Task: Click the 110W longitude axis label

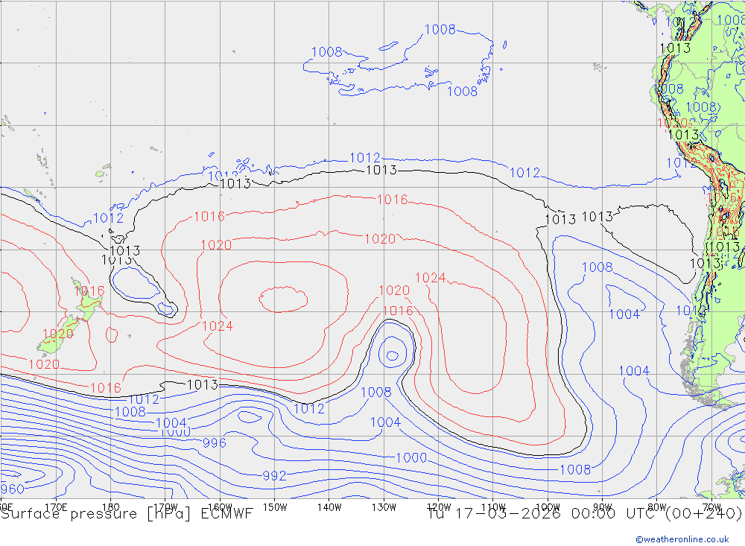Action: 493,507
